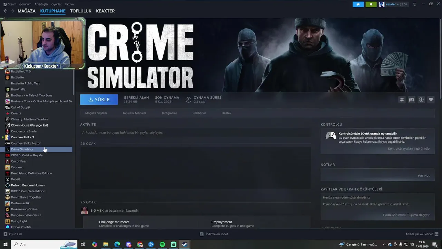Open the announcements megaphone button

(x=358, y=4)
